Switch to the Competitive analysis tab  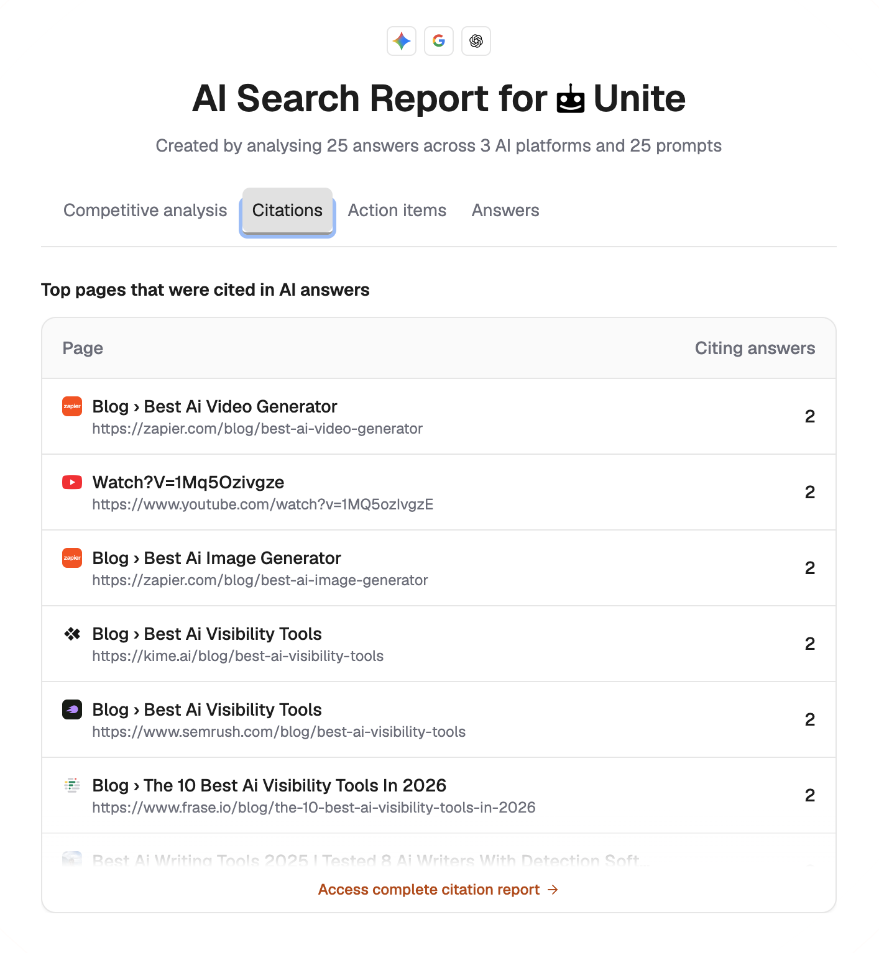pyautogui.click(x=145, y=211)
